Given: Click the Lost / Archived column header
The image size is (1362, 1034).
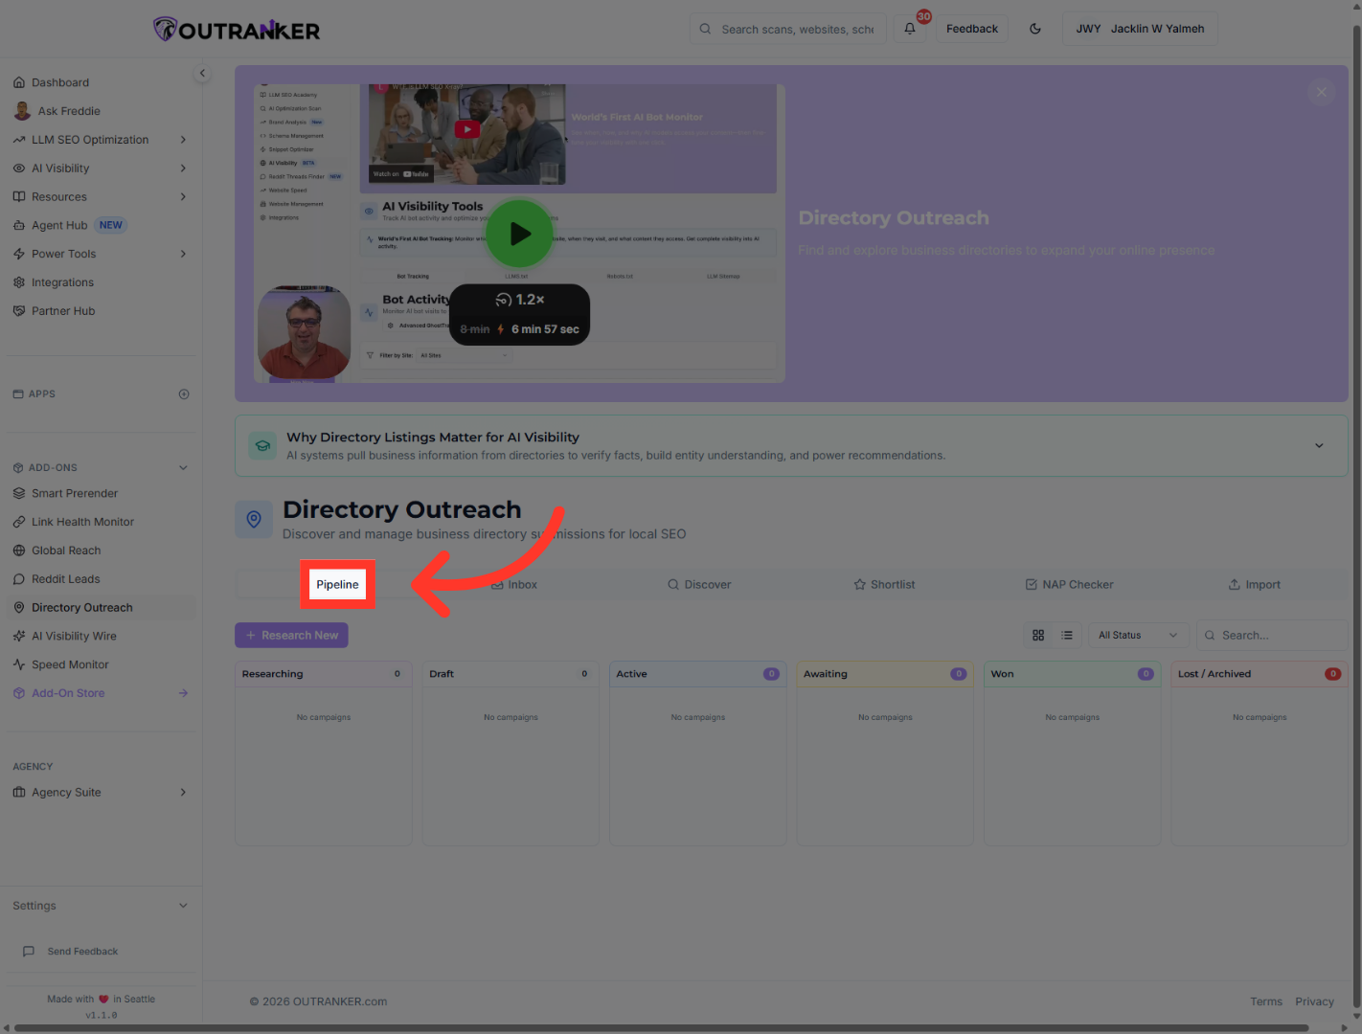Looking at the screenshot, I should pyautogui.click(x=1260, y=674).
